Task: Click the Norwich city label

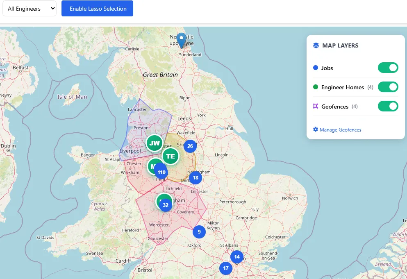Action: (x=290, y=198)
